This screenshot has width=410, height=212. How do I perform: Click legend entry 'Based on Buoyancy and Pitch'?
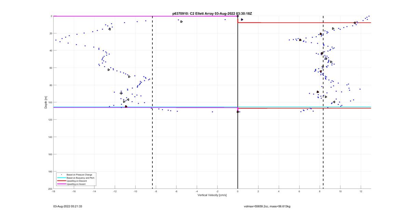[x=80, y=178]
